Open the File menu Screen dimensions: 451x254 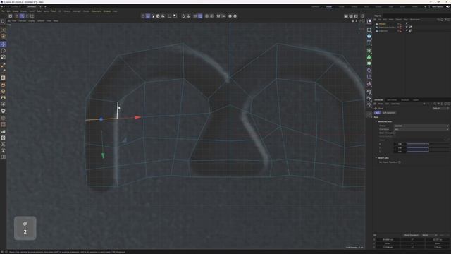[3, 11]
